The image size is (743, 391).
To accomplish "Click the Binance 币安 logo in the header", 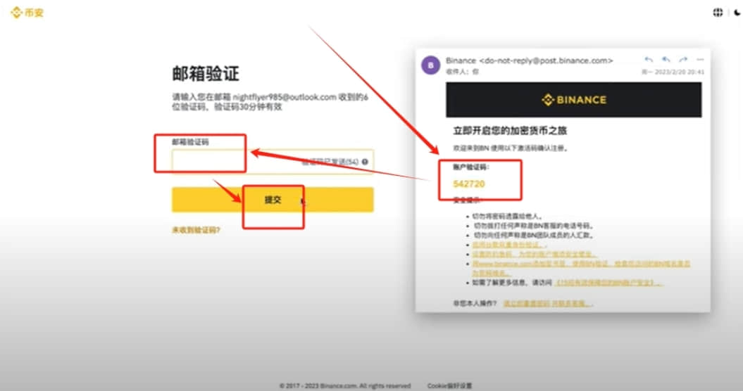I will coord(27,13).
